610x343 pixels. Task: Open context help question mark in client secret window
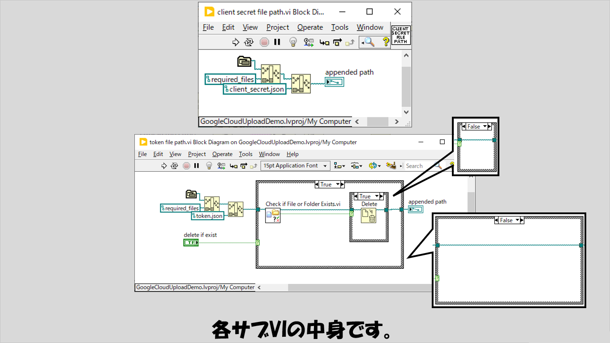(x=385, y=42)
